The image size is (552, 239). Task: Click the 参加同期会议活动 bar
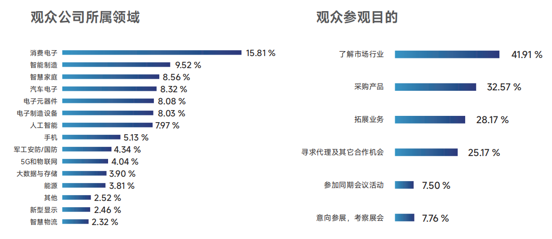(404, 185)
